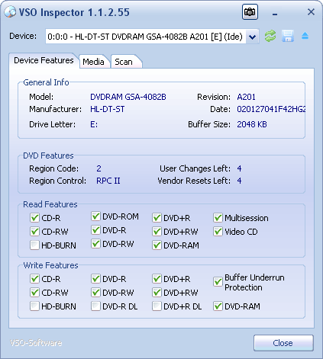This screenshot has width=323, height=359.
Task: Toggle the HD-BURN read feature checkbox
Action: click(34, 245)
